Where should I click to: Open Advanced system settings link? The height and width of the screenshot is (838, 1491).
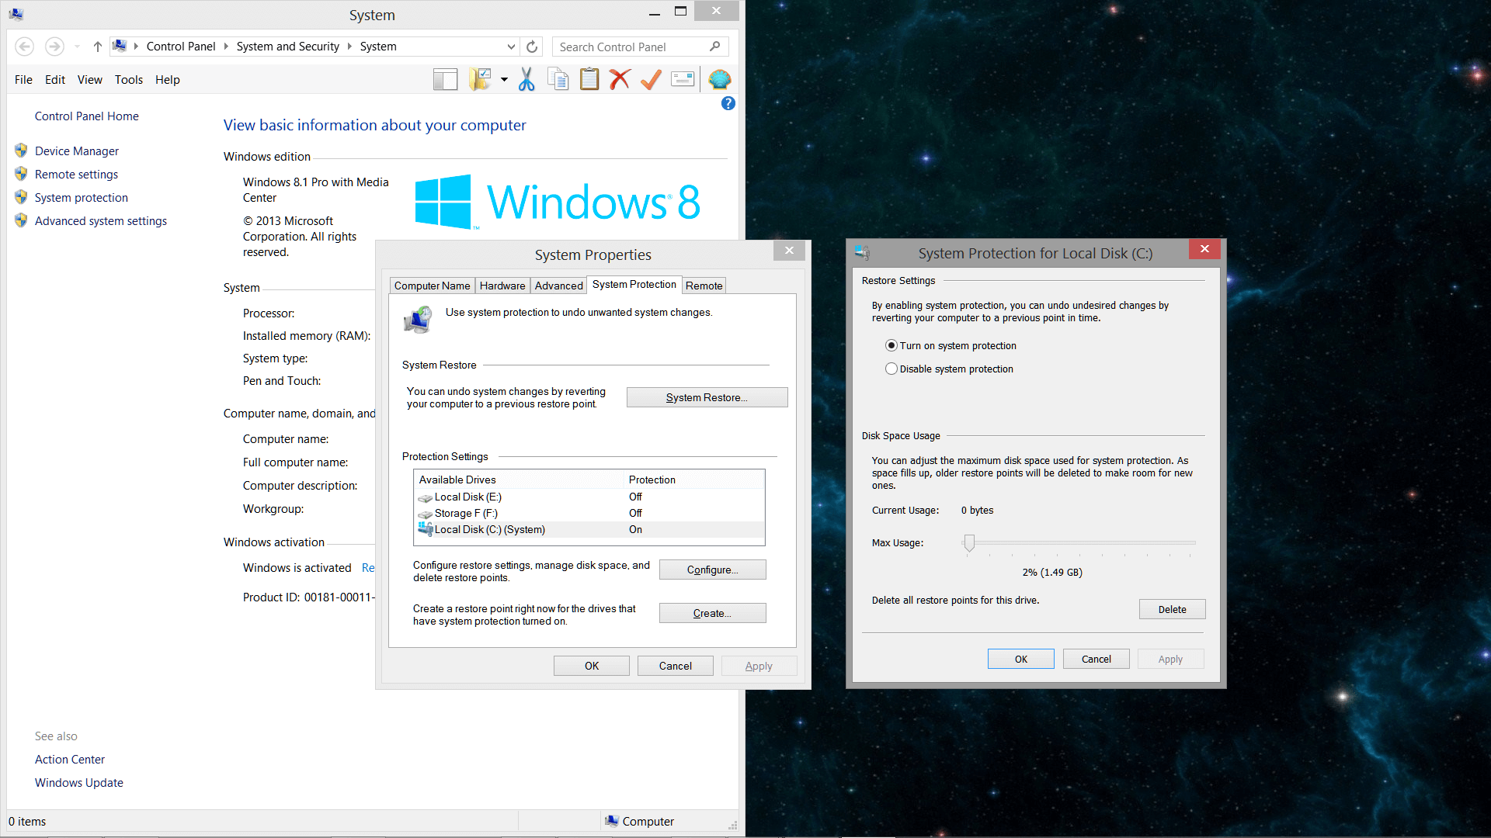(x=100, y=220)
